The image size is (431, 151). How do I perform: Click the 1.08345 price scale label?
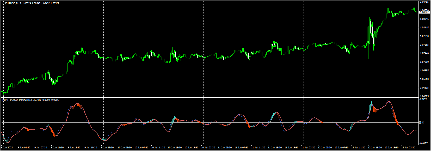424,19
